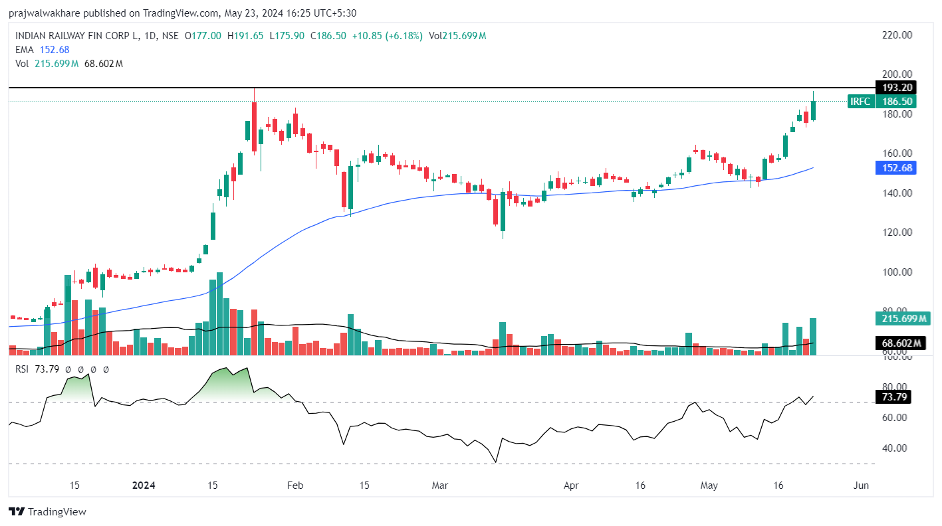Image resolution: width=942 pixels, height=526 pixels.
Task: Click the May label on time axis
Action: (709, 485)
